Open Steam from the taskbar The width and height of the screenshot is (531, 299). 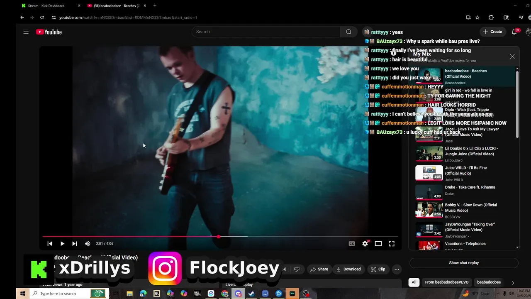click(x=251, y=294)
